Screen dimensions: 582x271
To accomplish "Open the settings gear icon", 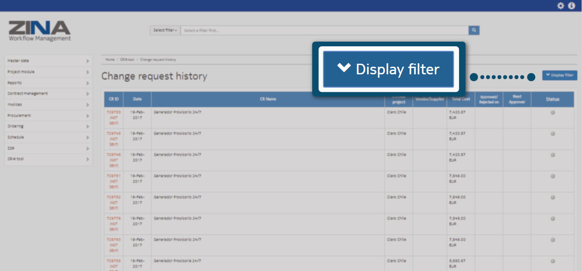I will click(561, 6).
